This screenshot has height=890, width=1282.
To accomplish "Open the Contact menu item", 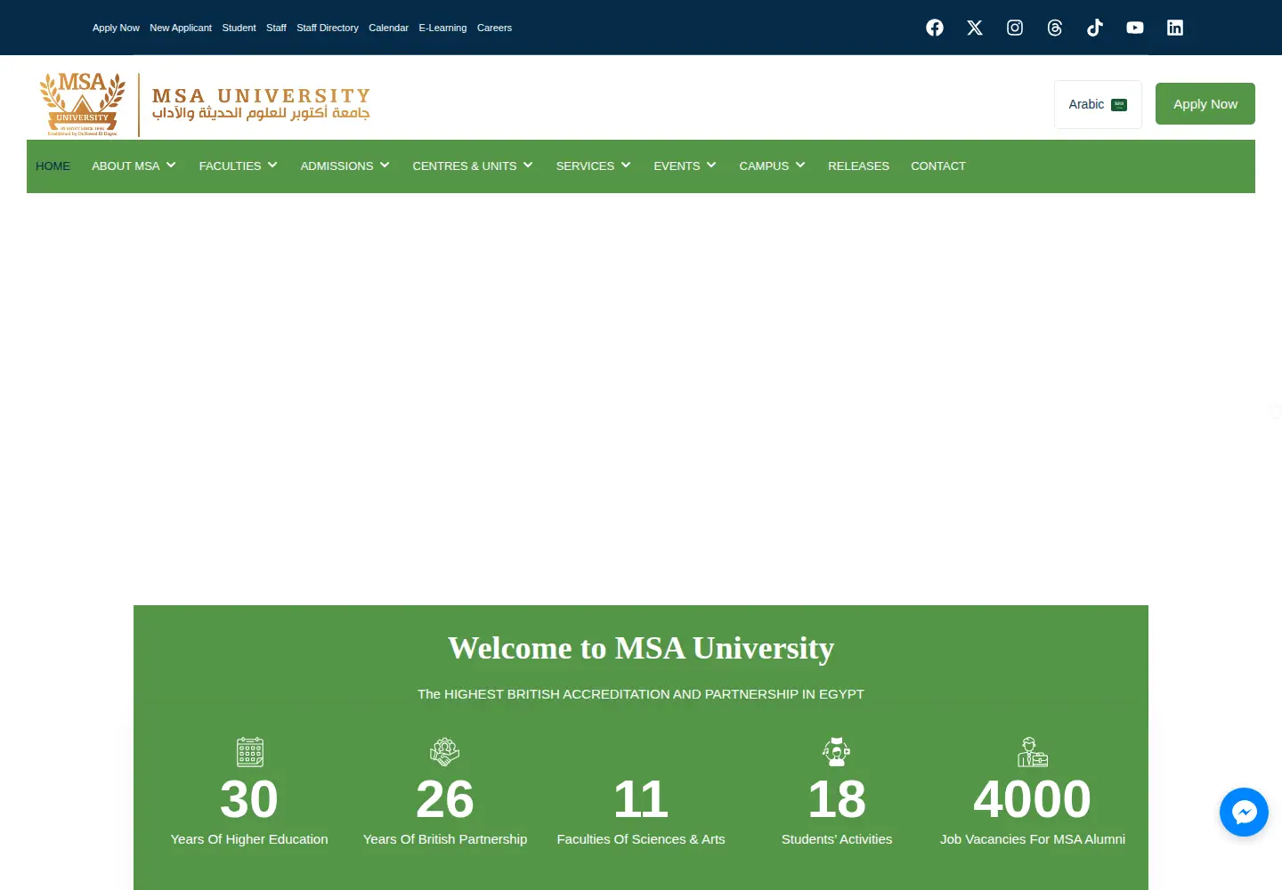I will click(938, 166).
